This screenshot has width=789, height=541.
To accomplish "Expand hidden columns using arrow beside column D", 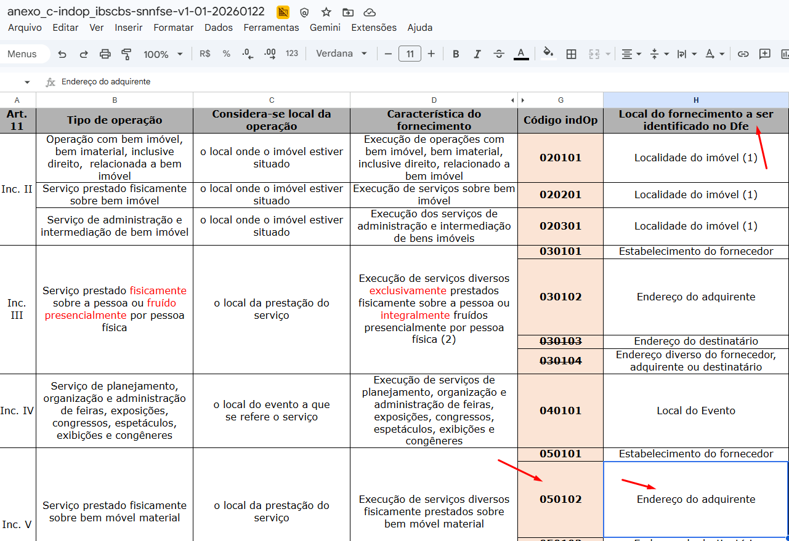I will pyautogui.click(x=512, y=100).
